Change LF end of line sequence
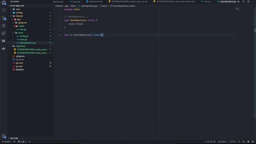 (x=239, y=142)
